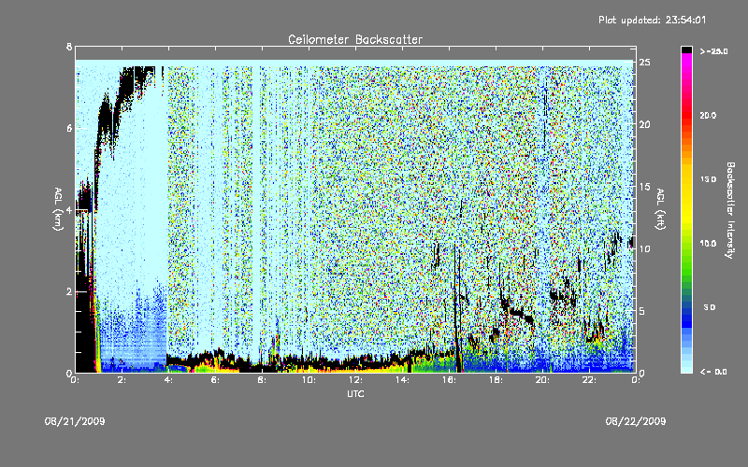Click the 10 kft tick label on right axis
The image size is (748, 467).
(x=644, y=248)
